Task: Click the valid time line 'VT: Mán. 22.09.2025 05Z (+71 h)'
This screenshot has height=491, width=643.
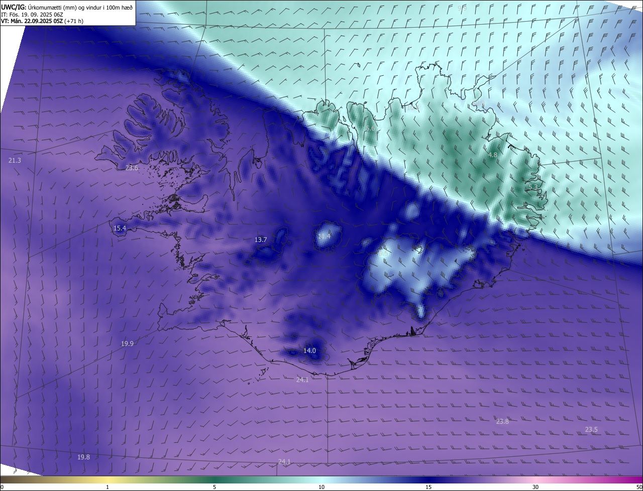Action: (x=42, y=21)
